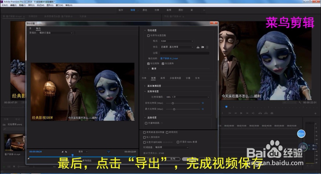
Task: Click the Lift icon in Program monitor
Action: tap(260, 113)
